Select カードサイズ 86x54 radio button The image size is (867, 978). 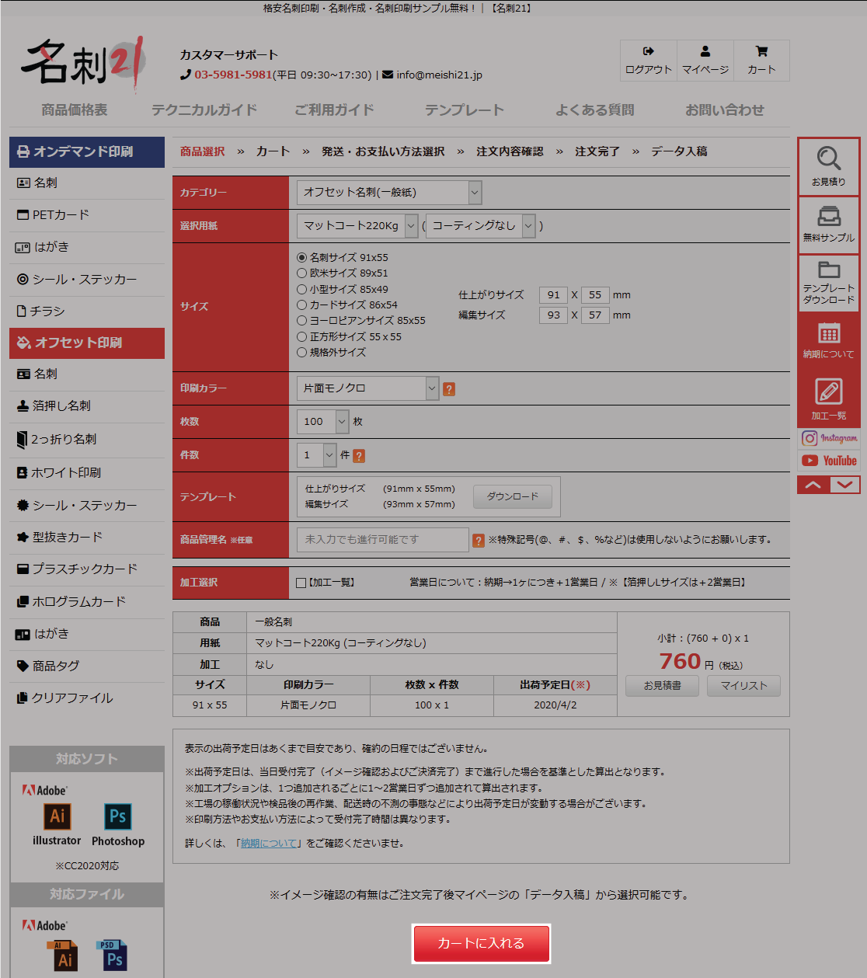coord(301,305)
